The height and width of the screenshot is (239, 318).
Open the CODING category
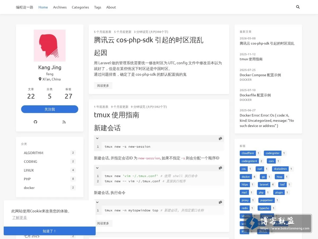pos(50,161)
